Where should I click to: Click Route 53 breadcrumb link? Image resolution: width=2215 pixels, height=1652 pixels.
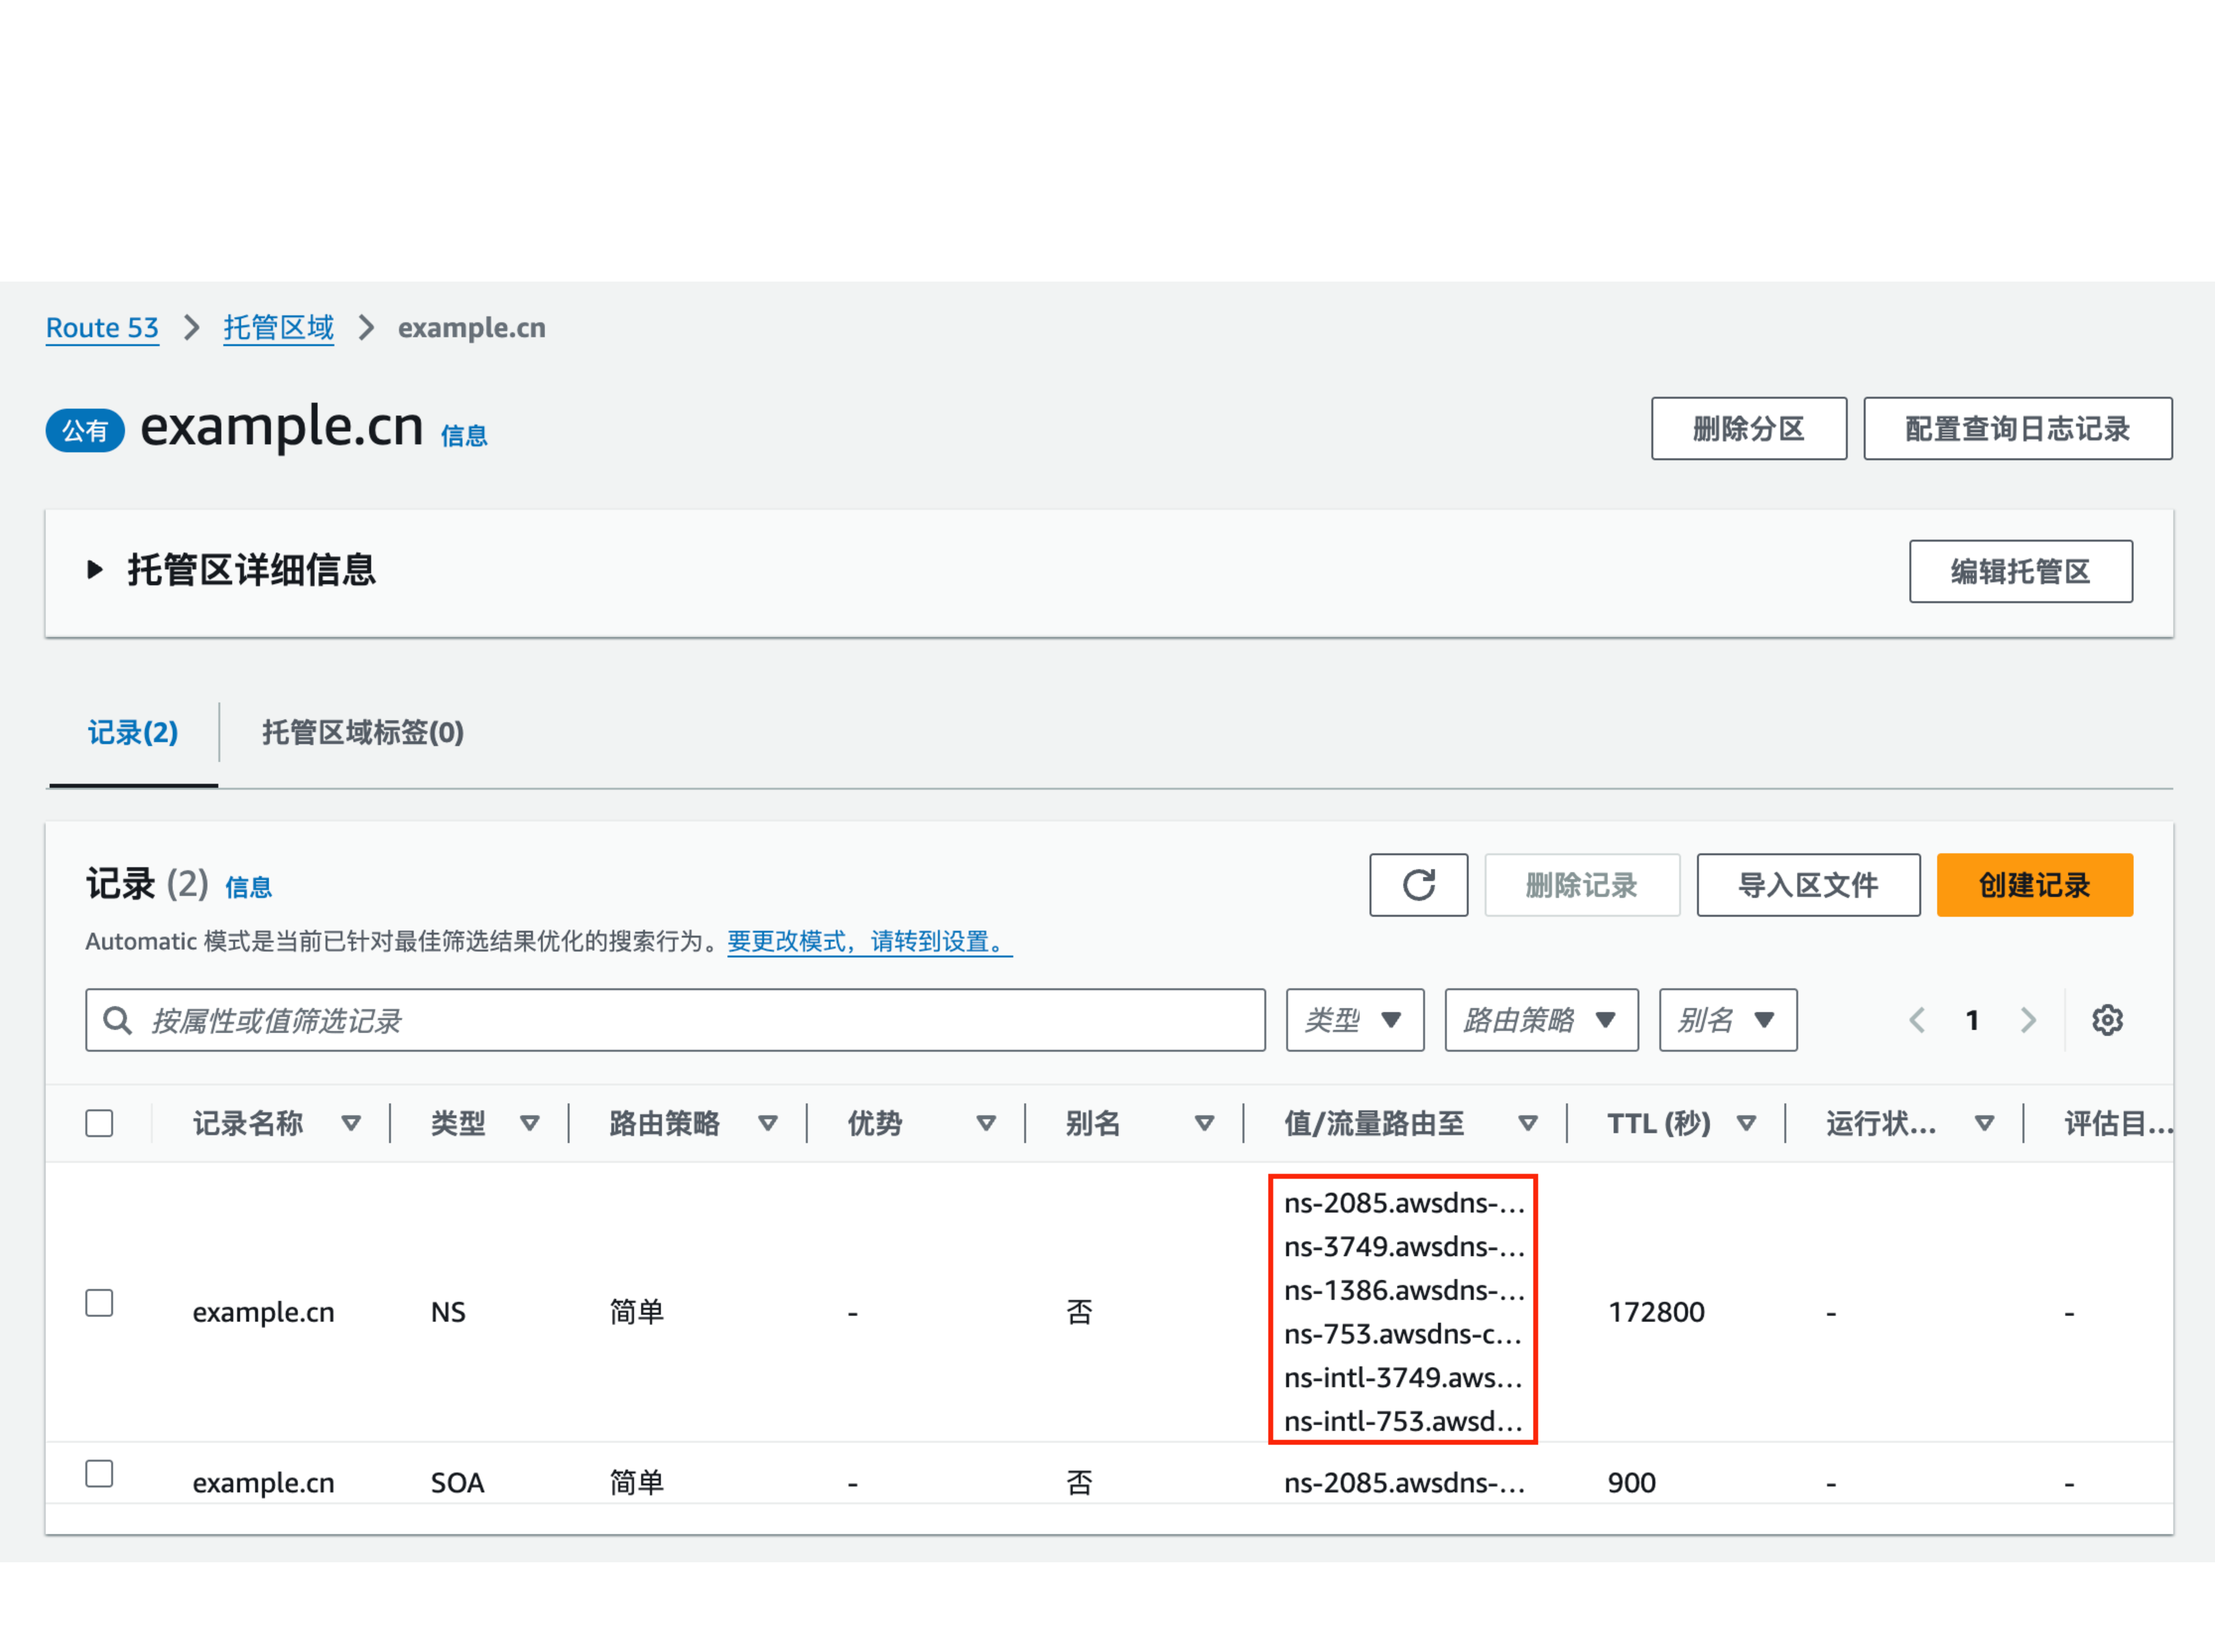pyautogui.click(x=102, y=328)
